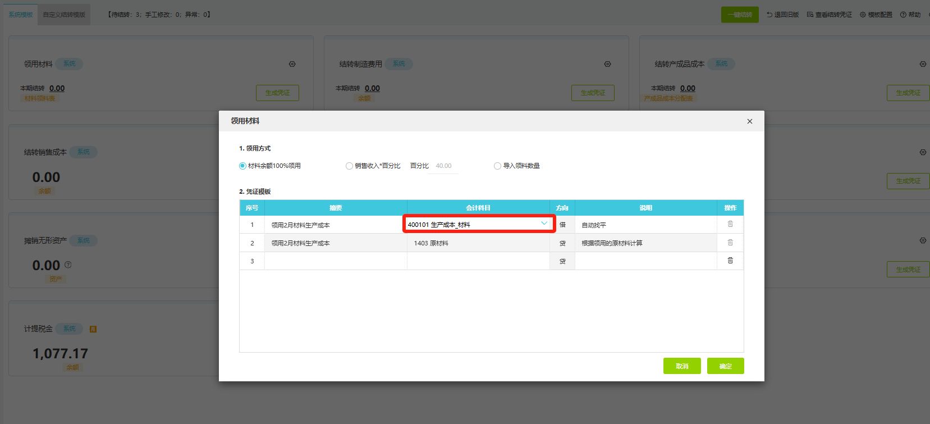
Task: Click 会计科目 column header
Action: tap(478, 208)
